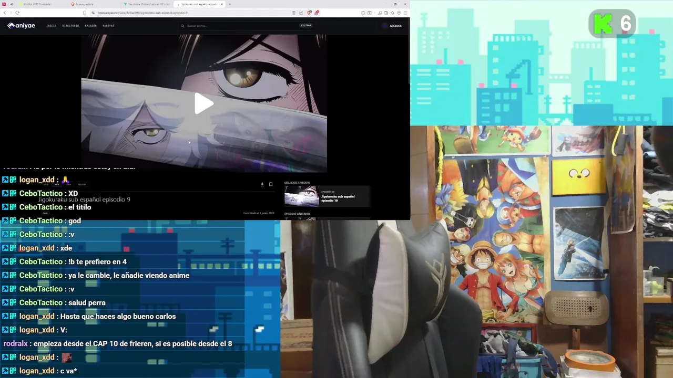Close the Jigokuraku sub español tab
Viewport: 673px width, 378px height.
coord(221,4)
